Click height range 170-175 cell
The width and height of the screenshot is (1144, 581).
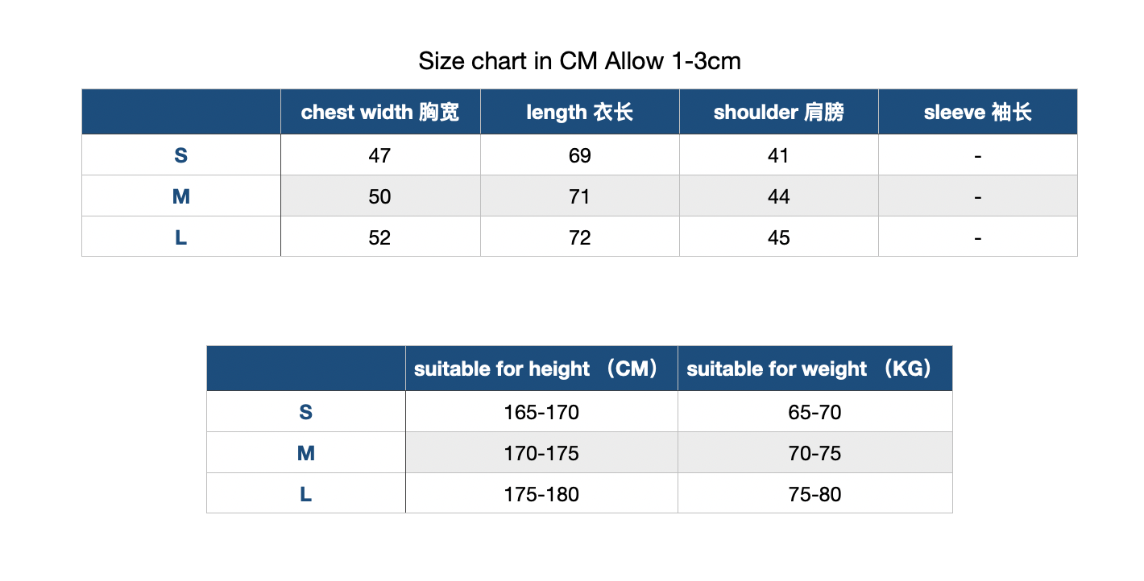541,453
